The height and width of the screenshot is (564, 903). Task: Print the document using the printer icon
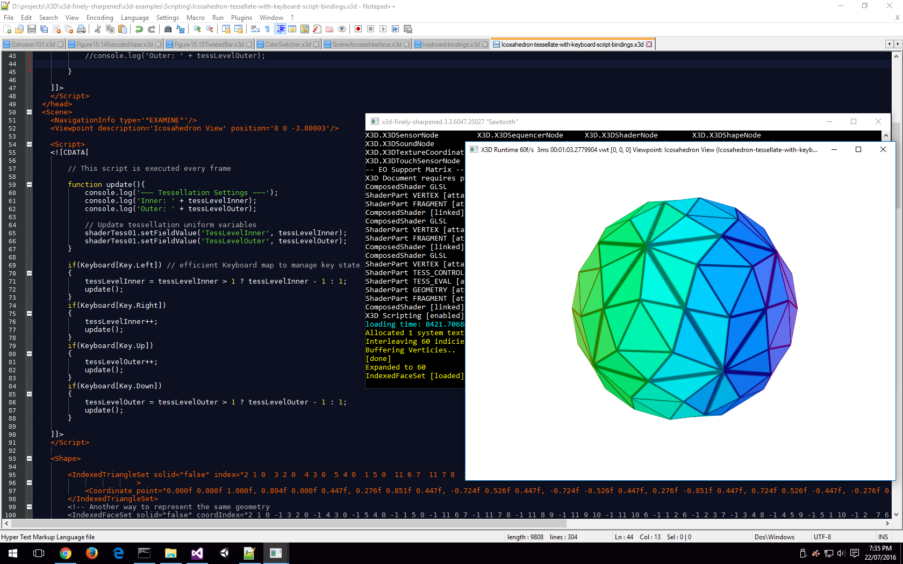81,29
